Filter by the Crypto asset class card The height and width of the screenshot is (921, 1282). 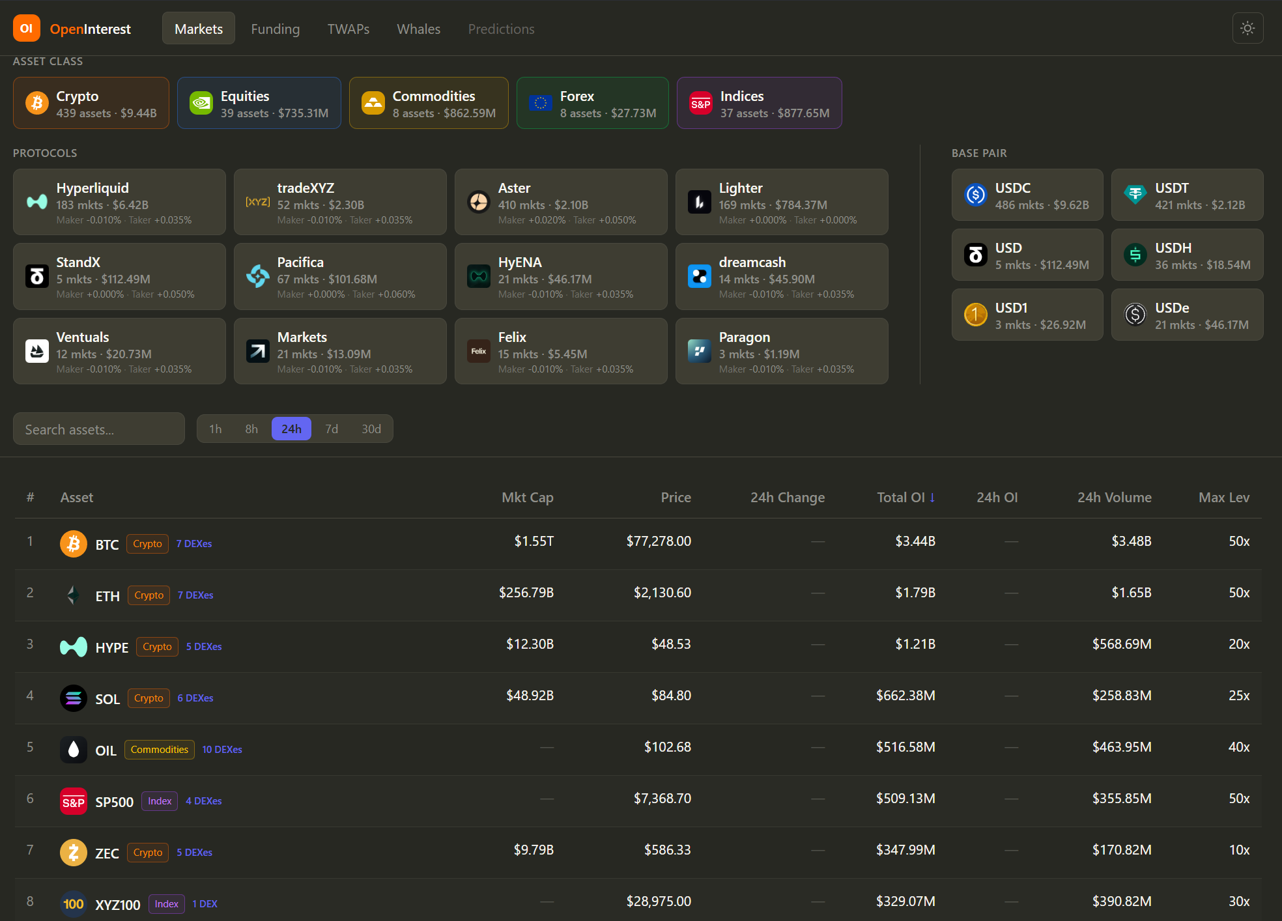coord(91,103)
